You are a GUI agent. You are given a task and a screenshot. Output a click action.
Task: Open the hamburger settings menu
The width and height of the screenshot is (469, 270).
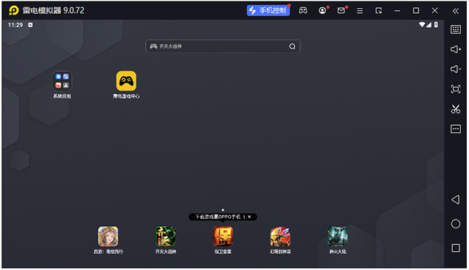[360, 11]
